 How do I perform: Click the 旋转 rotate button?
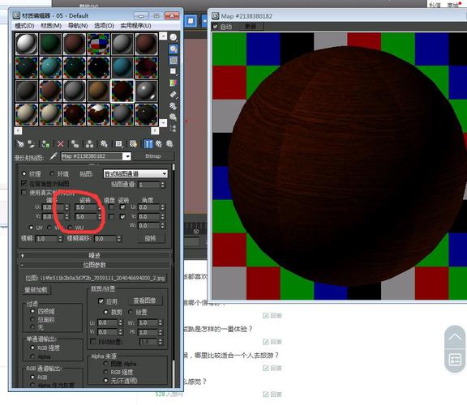(151, 238)
